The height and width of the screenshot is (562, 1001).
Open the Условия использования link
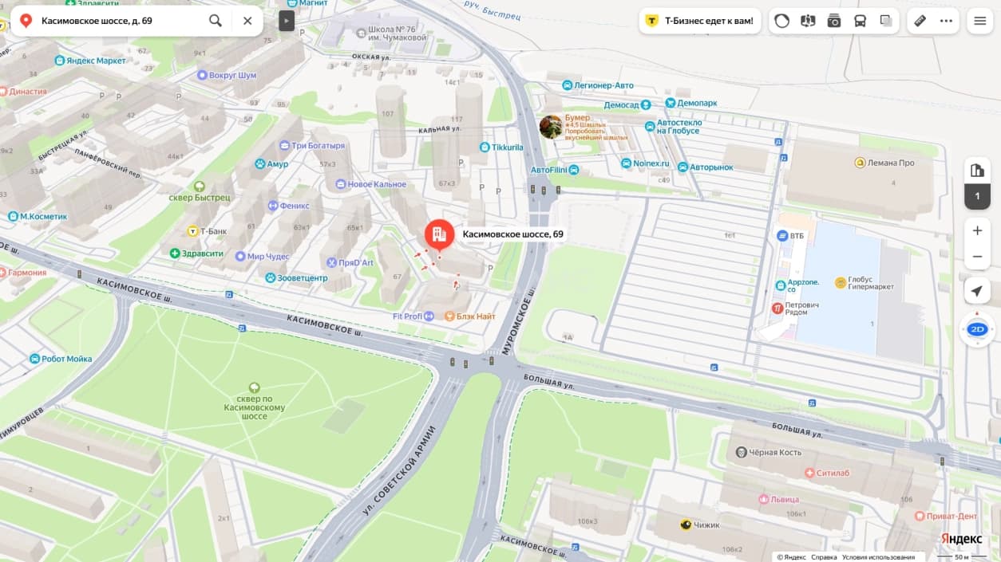click(x=878, y=557)
